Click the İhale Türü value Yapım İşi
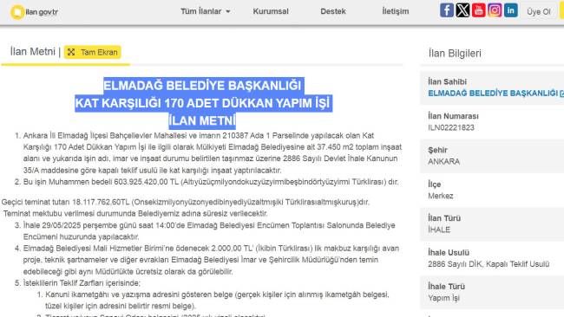This screenshot has width=564, height=317. [x=443, y=298]
